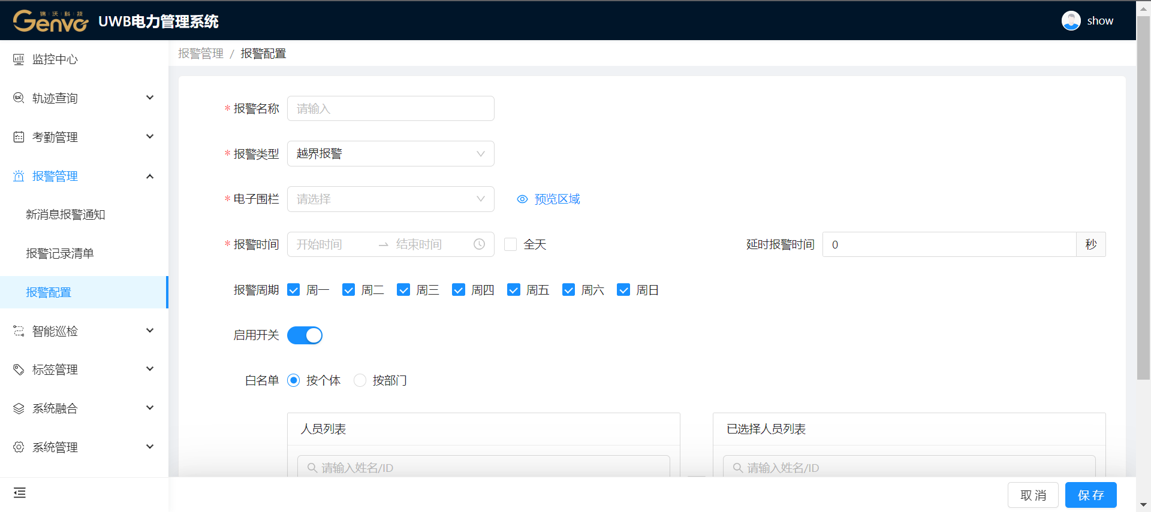The width and height of the screenshot is (1151, 512).
Task: Uncheck the 周三 checkbox
Action: tap(403, 290)
